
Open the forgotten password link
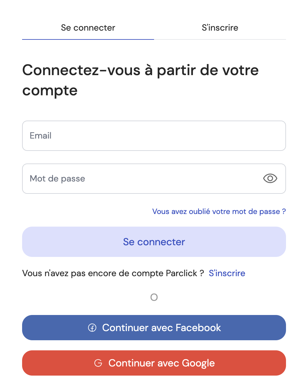(x=219, y=211)
